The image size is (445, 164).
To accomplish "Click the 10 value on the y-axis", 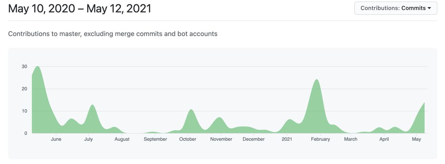I will tap(24, 111).
